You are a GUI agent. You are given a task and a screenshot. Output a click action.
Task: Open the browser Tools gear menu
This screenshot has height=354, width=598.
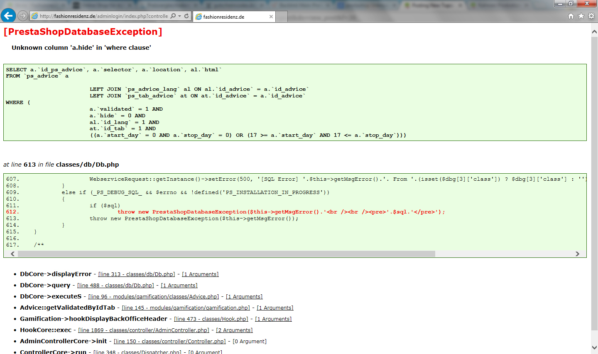pos(591,16)
